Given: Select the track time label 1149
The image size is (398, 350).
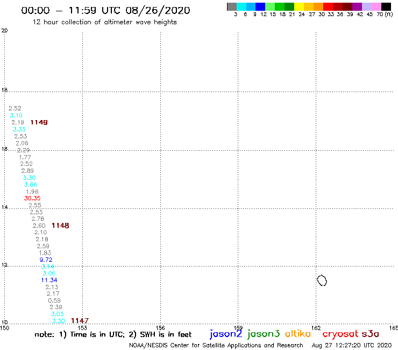Looking at the screenshot, I should pyautogui.click(x=39, y=122).
